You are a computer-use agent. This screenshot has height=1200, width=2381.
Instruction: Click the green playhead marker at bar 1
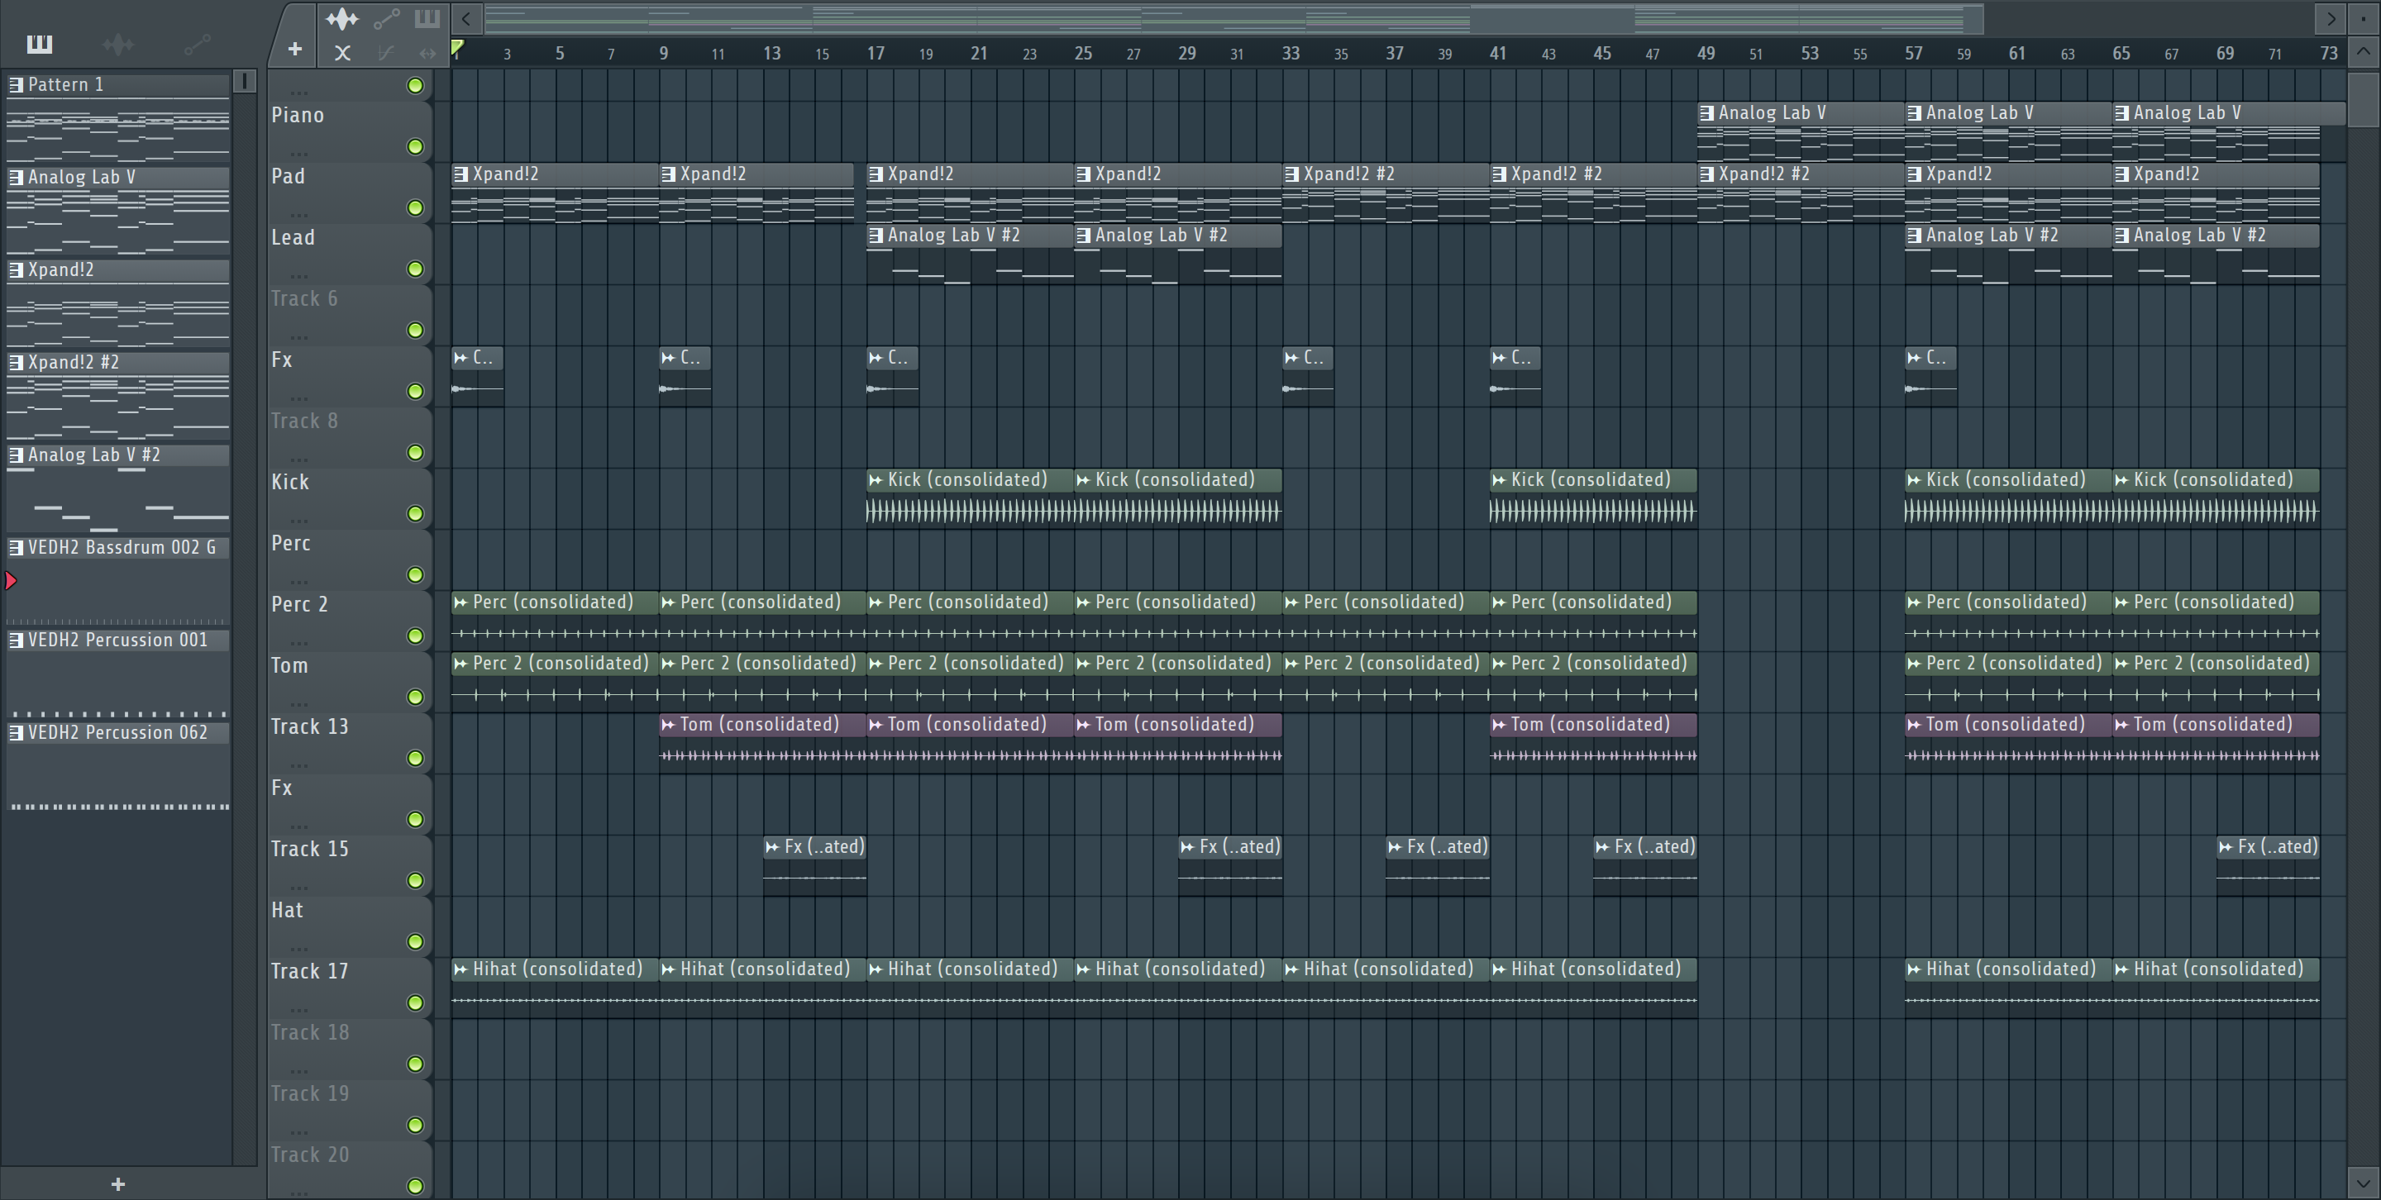click(x=456, y=48)
